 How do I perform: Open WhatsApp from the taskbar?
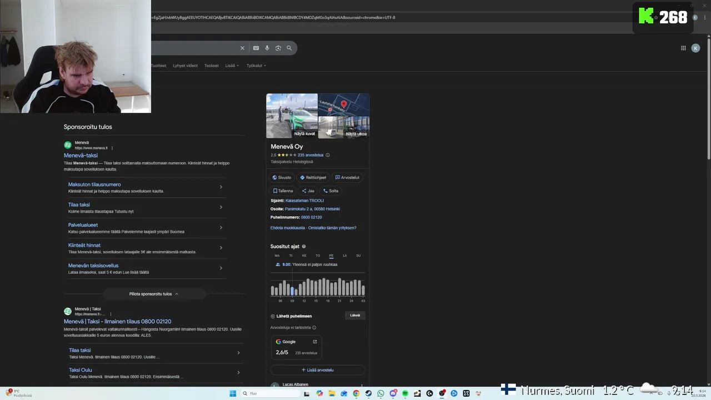[x=380, y=393]
